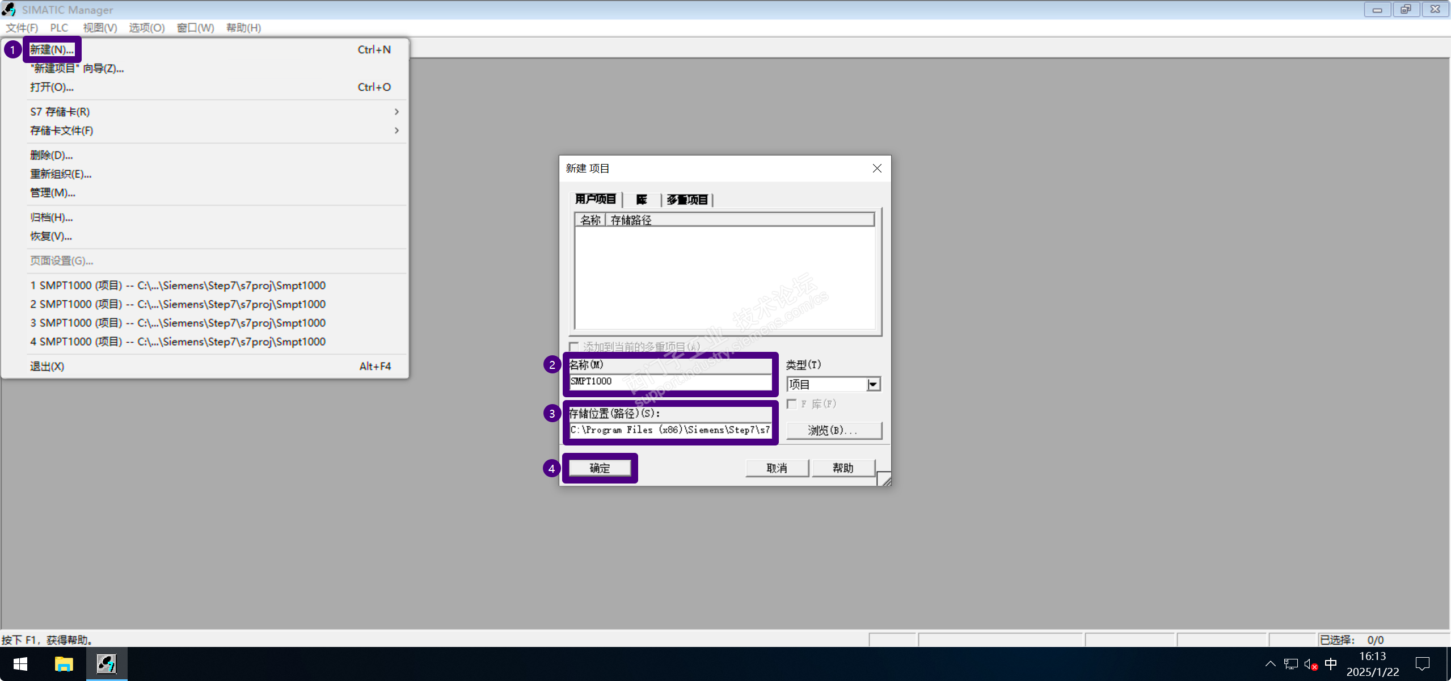
Task: Enable the F library checkbox
Action: pyautogui.click(x=792, y=404)
